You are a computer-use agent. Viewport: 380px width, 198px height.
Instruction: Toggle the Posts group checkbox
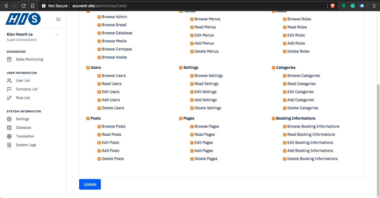click(x=88, y=119)
